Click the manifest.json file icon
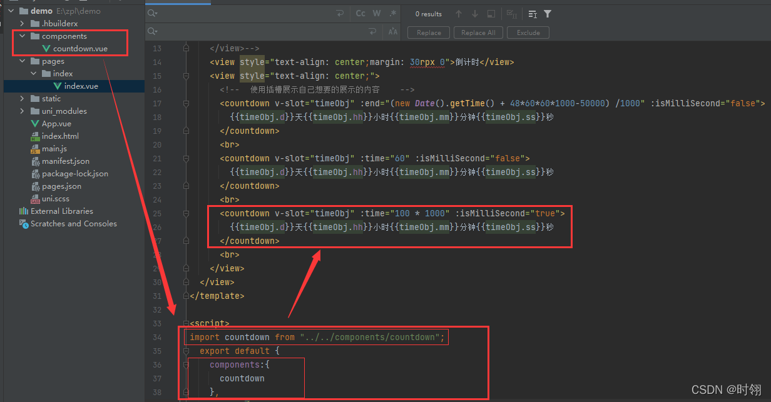 coord(37,161)
